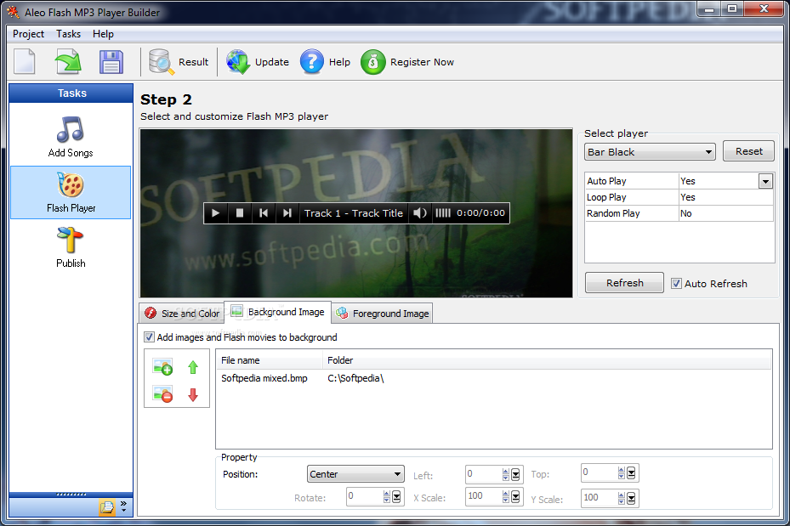Image resolution: width=790 pixels, height=526 pixels.
Task: Click the Rotate value input field
Action: pyautogui.click(x=365, y=497)
